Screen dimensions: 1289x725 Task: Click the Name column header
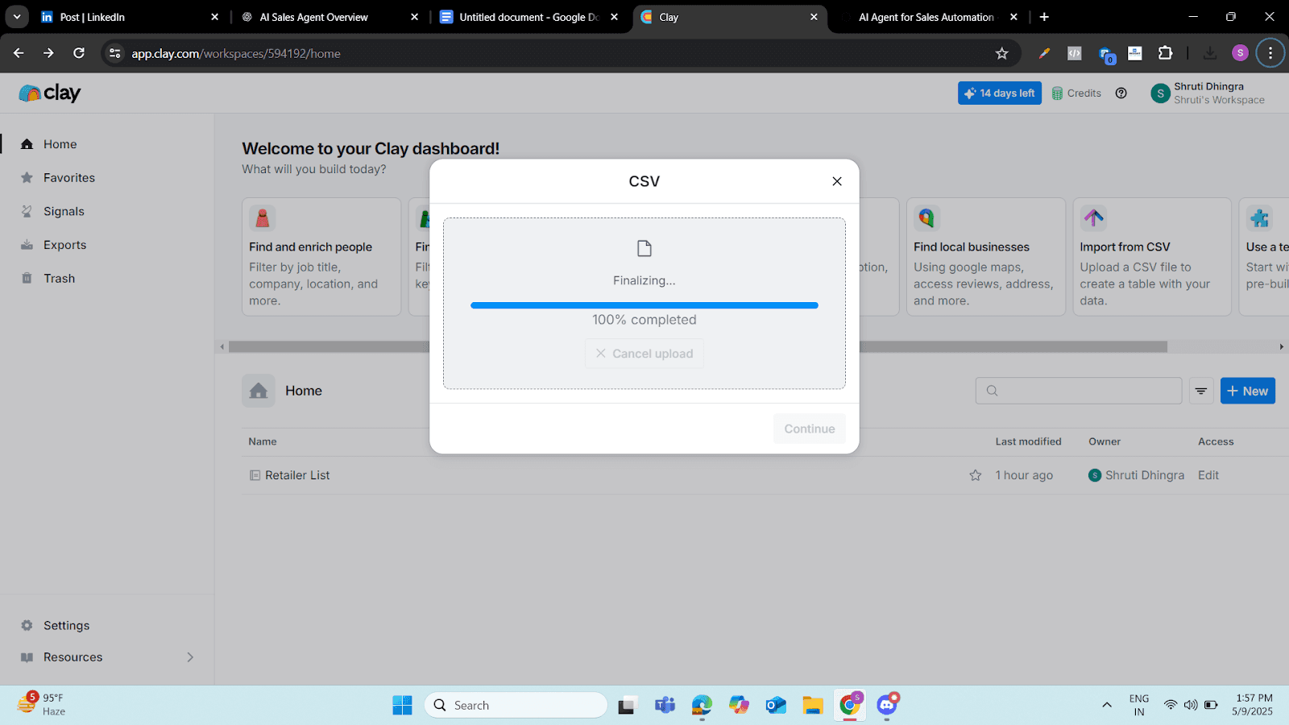coord(263,441)
